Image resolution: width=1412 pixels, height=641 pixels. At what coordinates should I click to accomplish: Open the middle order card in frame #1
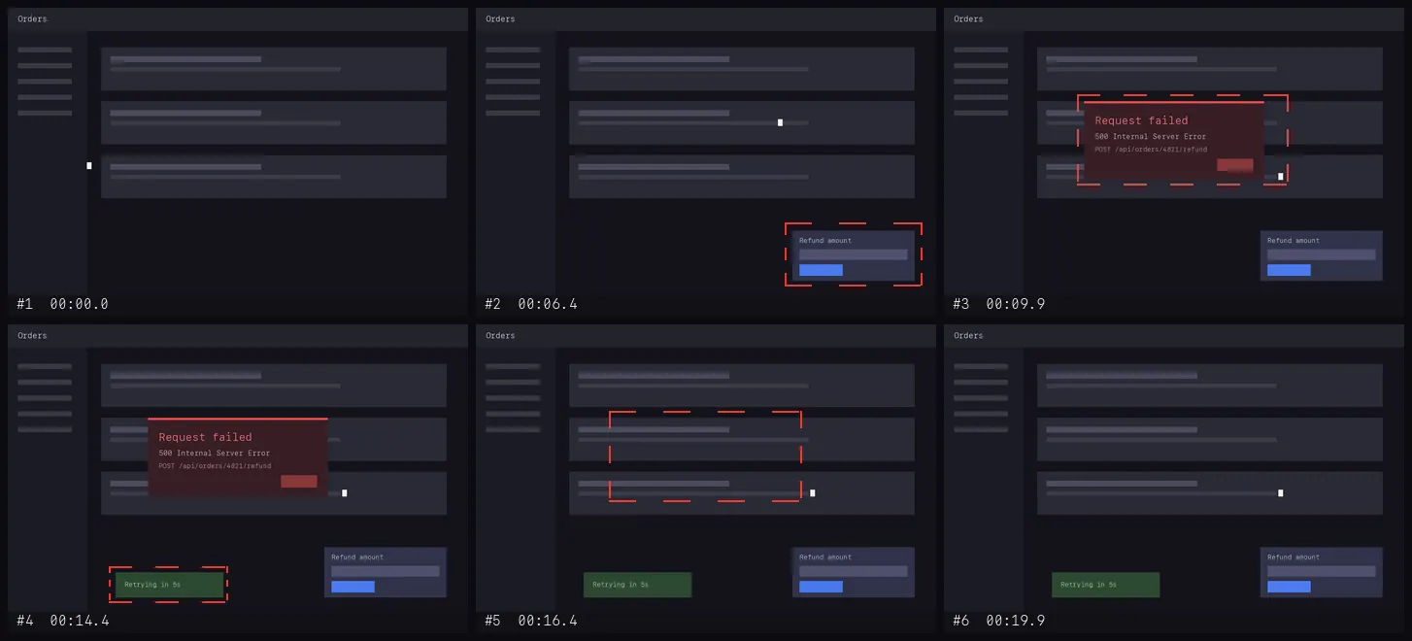pos(274,122)
